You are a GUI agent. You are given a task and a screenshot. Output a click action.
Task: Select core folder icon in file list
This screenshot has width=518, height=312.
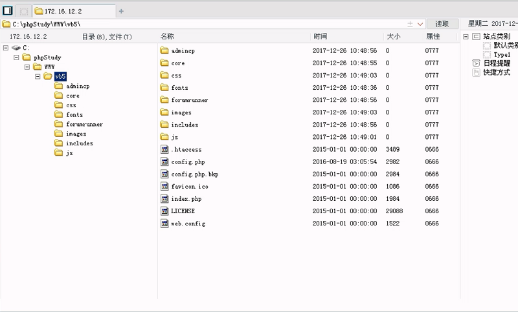click(x=164, y=63)
